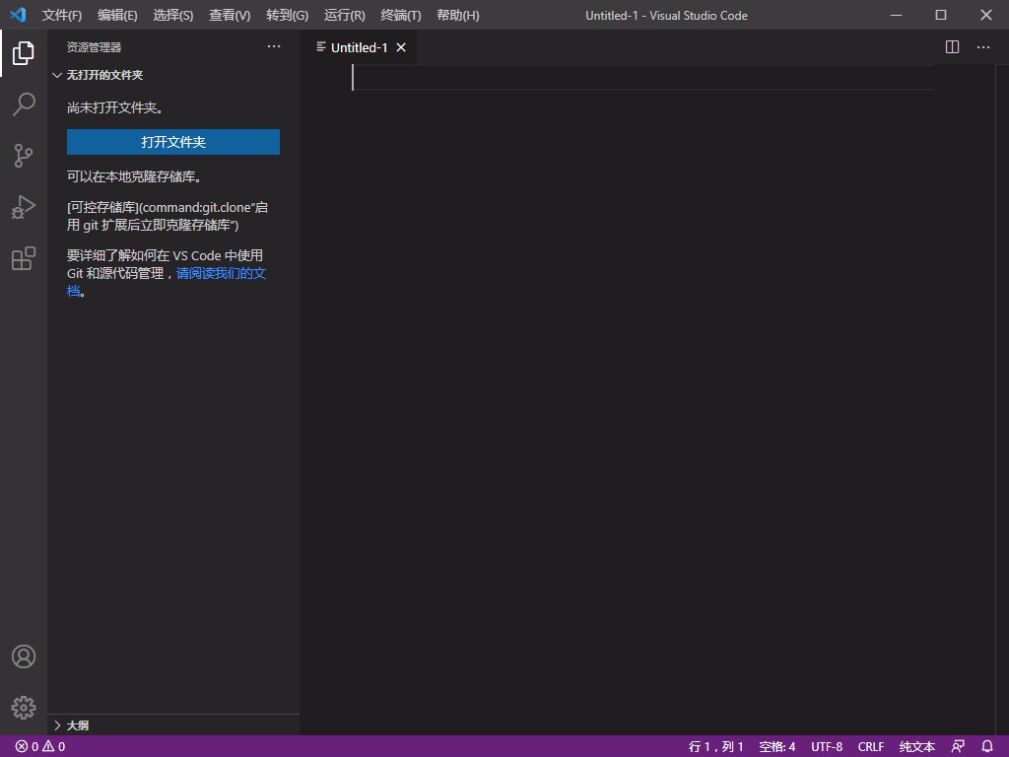Click the feedback smiley icon in status bar

coord(957,746)
